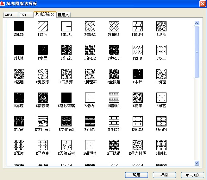Select the E皮革 leather pattern
Image resolution: width=207 pixels, height=180 pixels.
(138, 98)
